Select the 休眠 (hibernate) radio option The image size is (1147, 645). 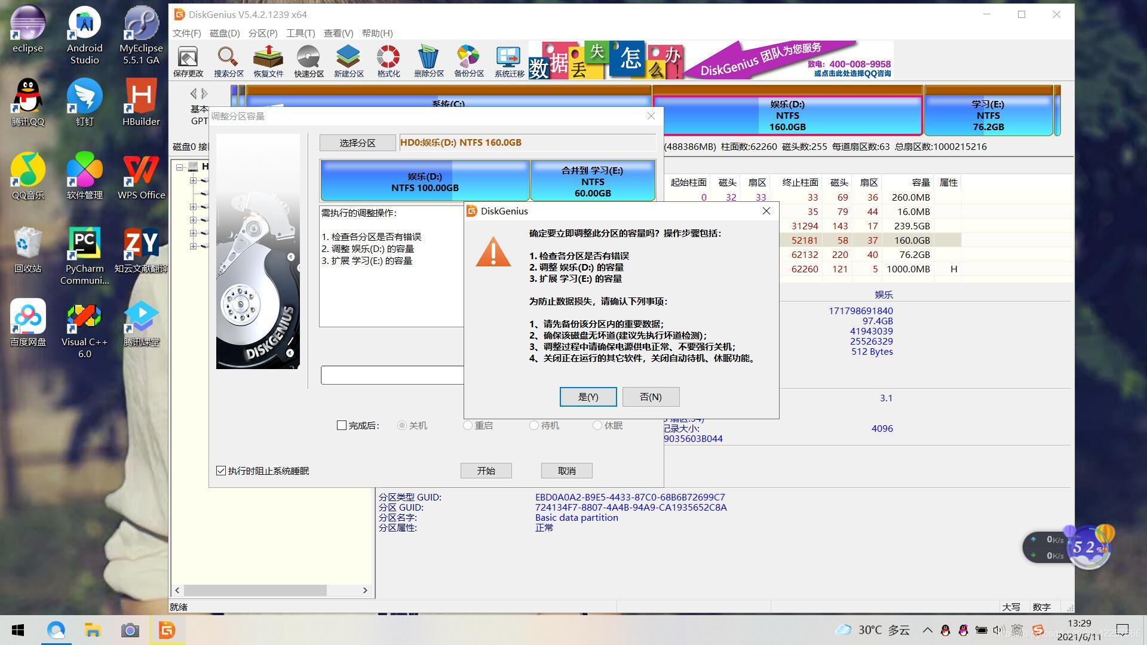[597, 425]
